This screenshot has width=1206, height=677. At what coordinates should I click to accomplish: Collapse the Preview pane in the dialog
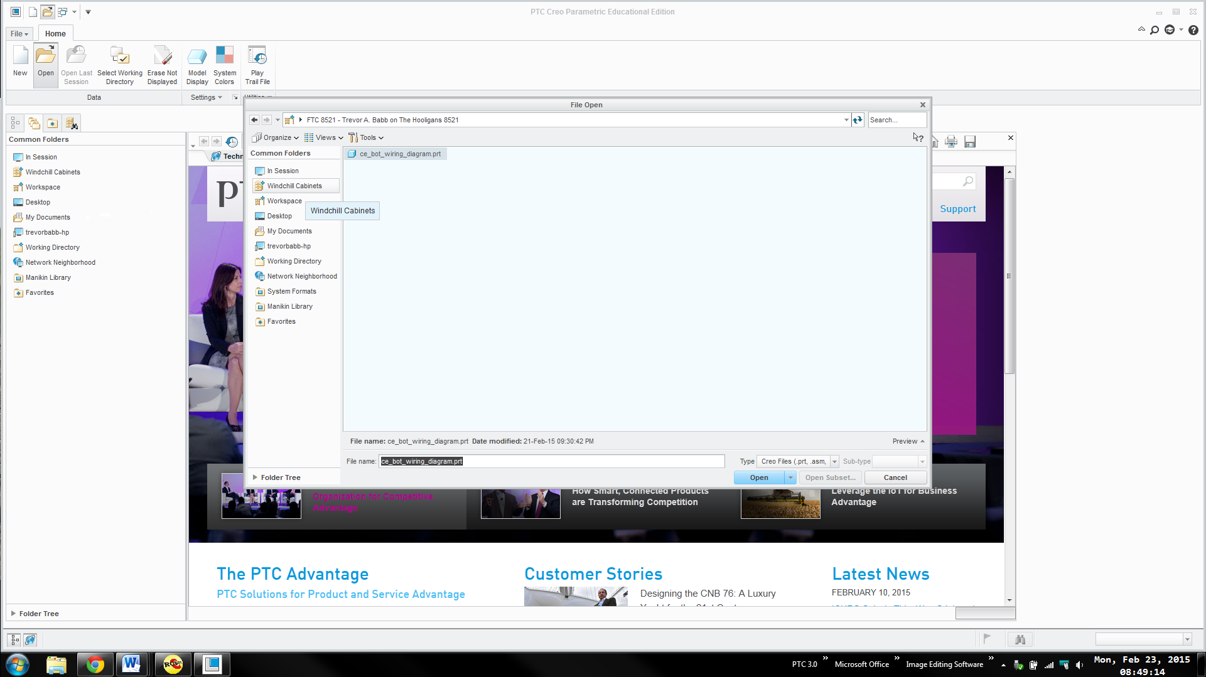pos(906,441)
